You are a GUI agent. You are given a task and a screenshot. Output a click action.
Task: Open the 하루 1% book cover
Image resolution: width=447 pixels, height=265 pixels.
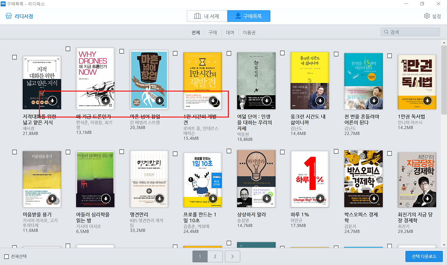tap(310, 179)
